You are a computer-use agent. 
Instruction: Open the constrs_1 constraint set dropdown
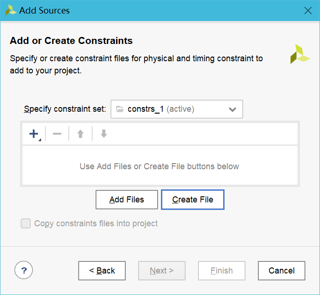(x=176, y=109)
